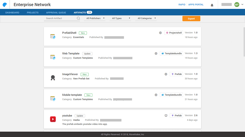The width and height of the screenshot is (245, 137).
Task: Open the Apps Portal link
Action: (196, 5)
